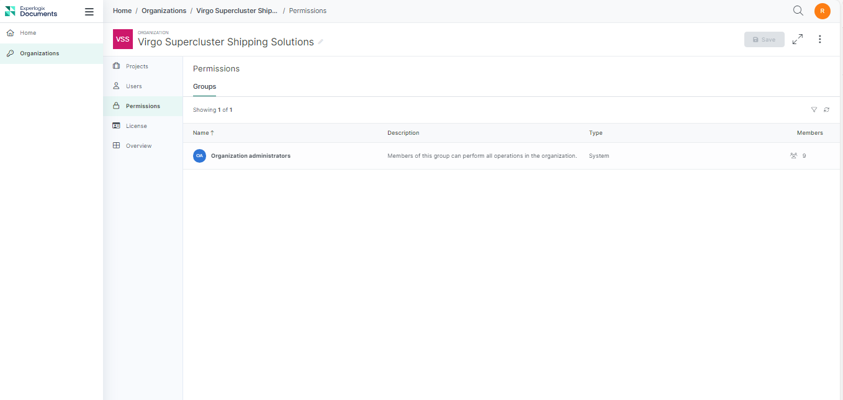Edit organization name with pencil icon
The height and width of the screenshot is (400, 843).
[x=321, y=42]
